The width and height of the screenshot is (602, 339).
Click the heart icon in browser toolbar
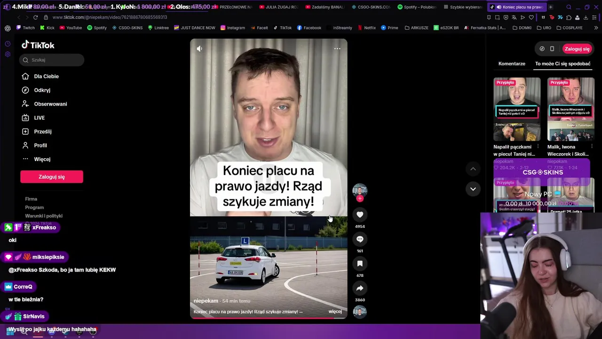pos(531,17)
